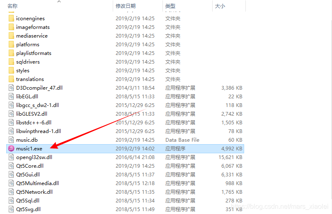Click the opengl32sw.dll file icon
332x214 pixels.
[x=11, y=157]
